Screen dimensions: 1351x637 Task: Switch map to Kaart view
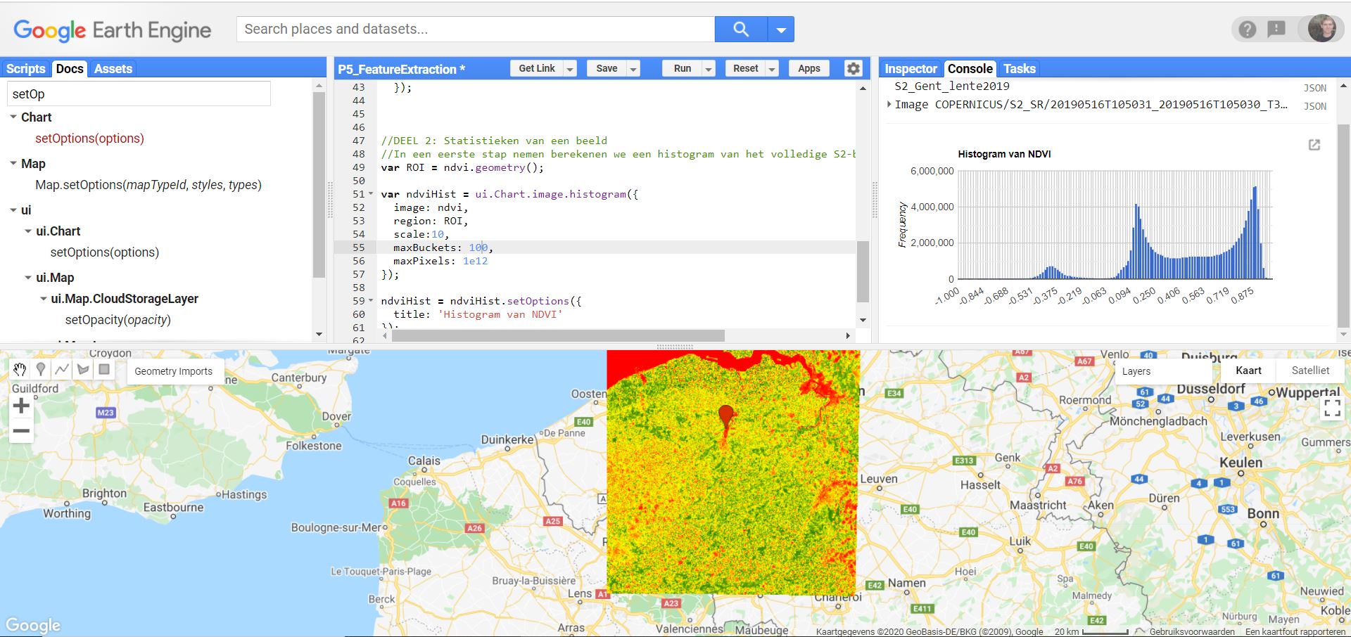click(x=1248, y=371)
